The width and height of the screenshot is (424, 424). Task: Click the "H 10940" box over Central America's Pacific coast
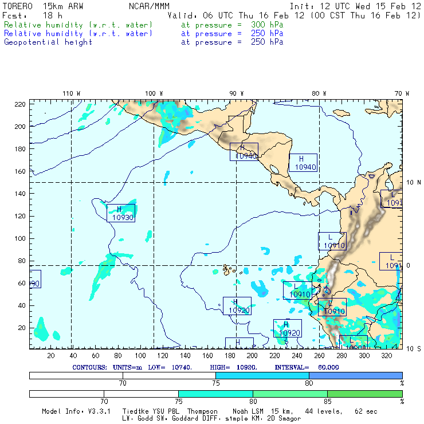pos(244,152)
